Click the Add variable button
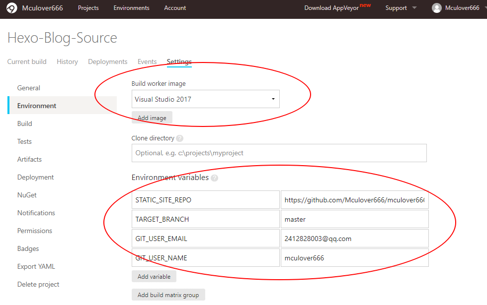487x305 pixels. pyautogui.click(x=154, y=277)
